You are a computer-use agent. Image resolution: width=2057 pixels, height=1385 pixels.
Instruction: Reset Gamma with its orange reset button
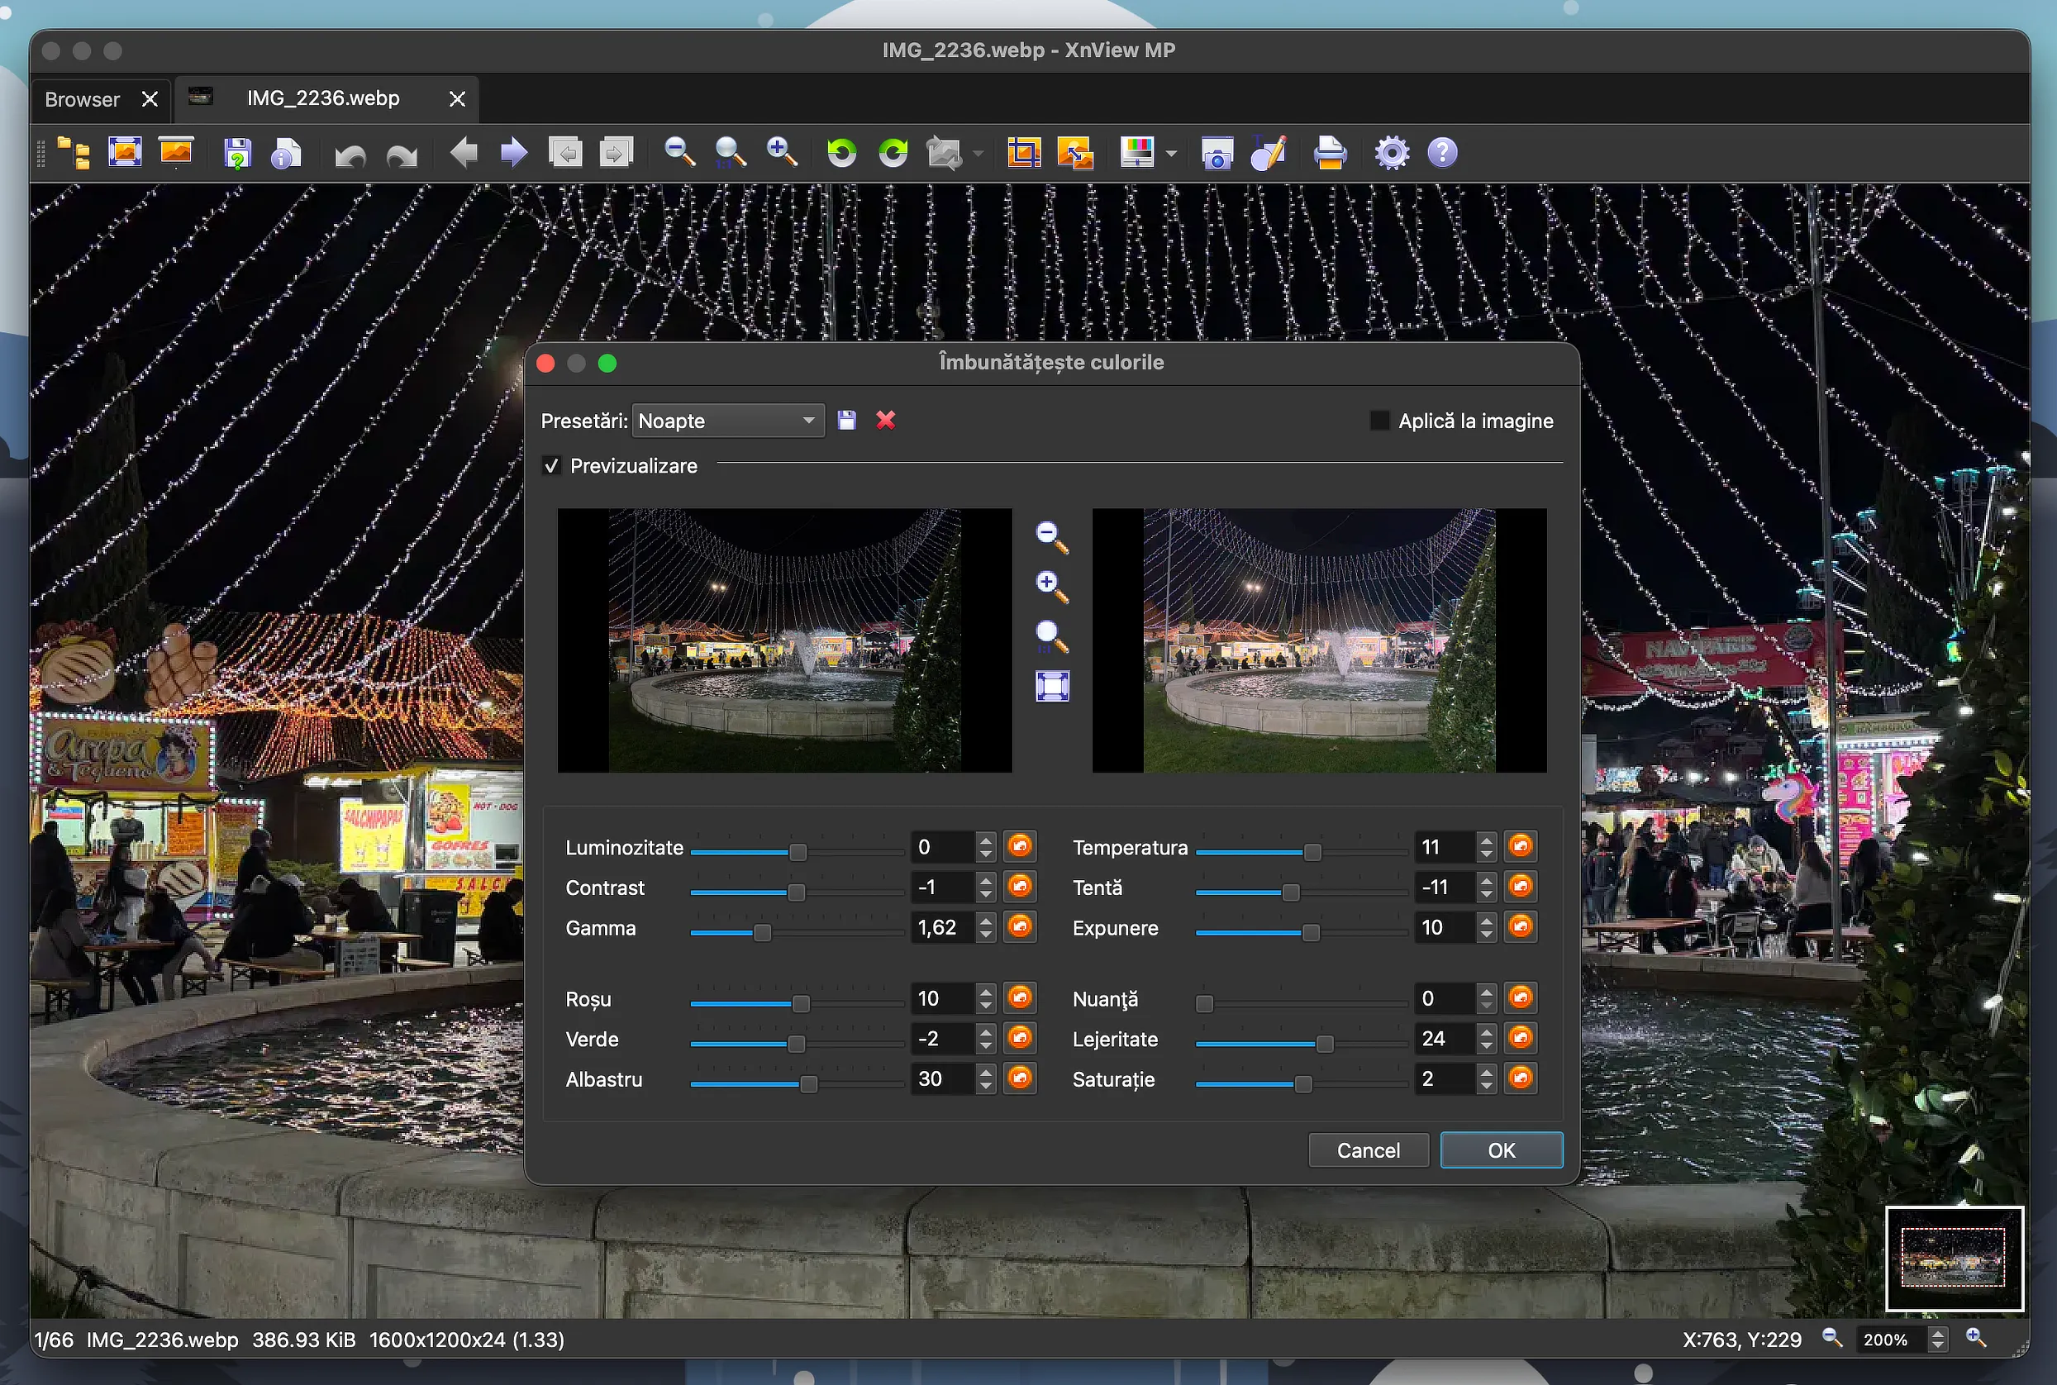(1019, 926)
